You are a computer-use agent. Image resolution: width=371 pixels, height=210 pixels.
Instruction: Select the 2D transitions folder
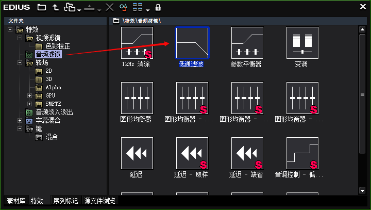(49, 71)
